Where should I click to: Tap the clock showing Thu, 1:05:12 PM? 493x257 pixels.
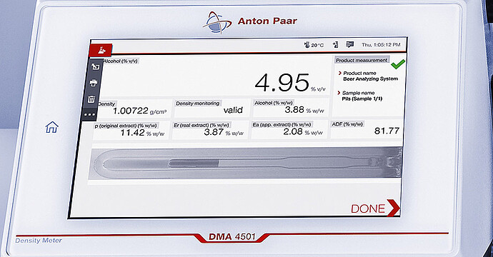(381, 45)
